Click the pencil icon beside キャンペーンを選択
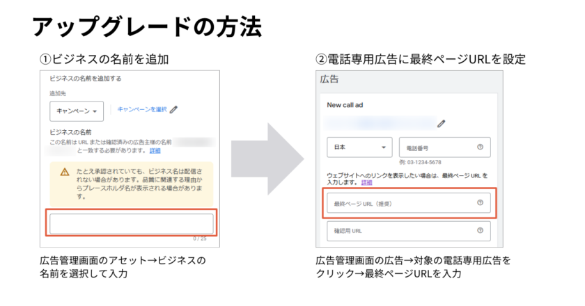Screen dimensions: 585x306 point(174,109)
